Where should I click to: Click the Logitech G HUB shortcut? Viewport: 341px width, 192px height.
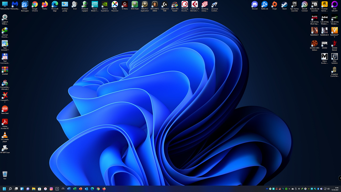(165, 4)
